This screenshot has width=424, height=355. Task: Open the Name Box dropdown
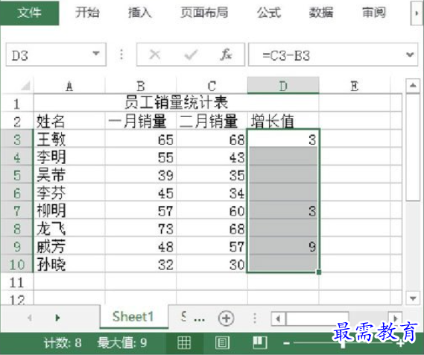click(x=96, y=54)
